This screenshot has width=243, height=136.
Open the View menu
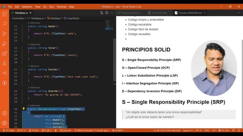point(38,7)
